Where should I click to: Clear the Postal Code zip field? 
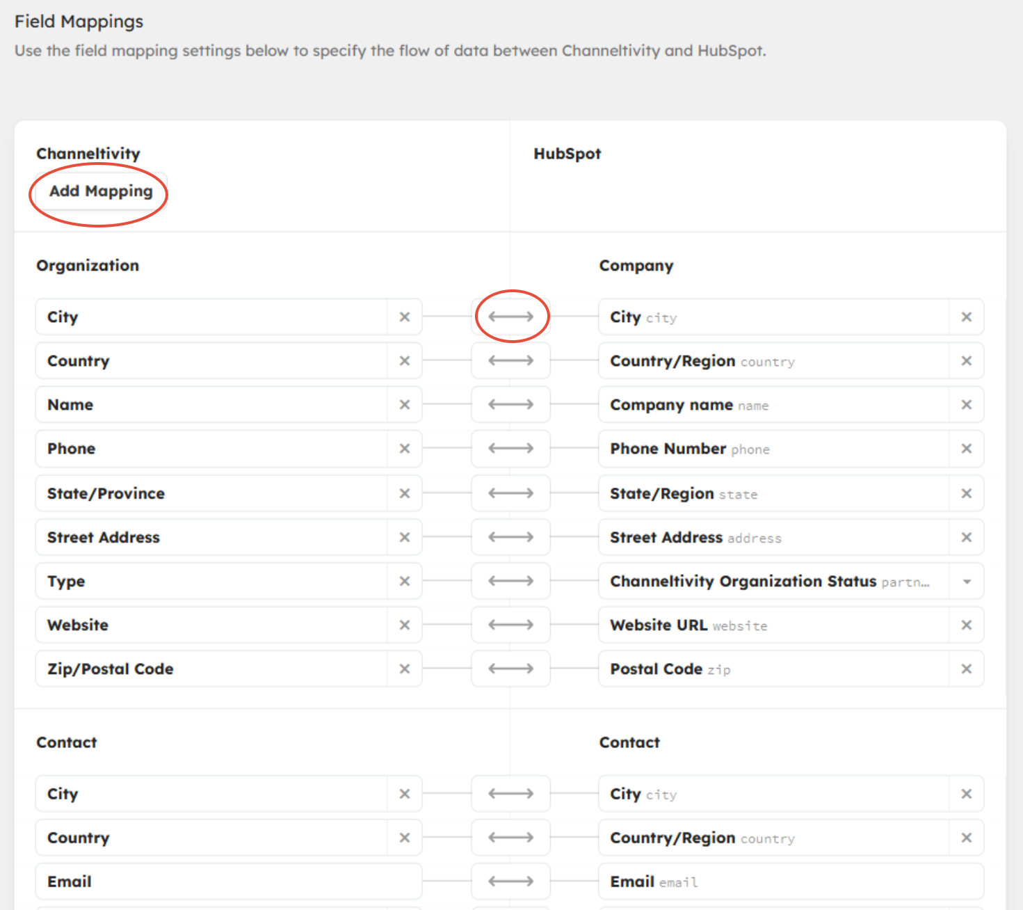[x=967, y=669]
